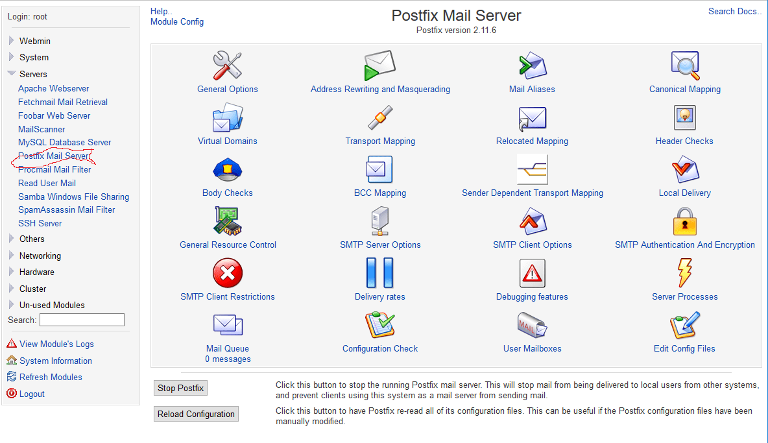Open MySQL Database Server module
Screen dimensions: 768x443
(x=64, y=142)
